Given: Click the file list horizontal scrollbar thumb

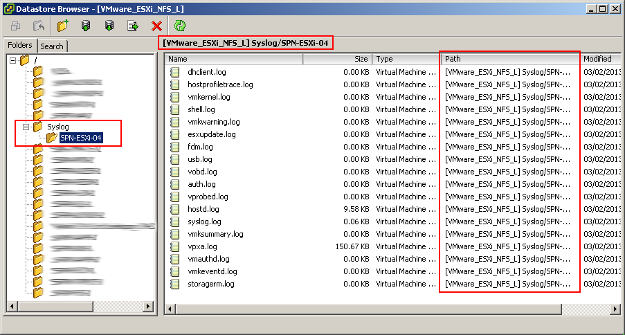Looking at the screenshot, I should click(369, 309).
